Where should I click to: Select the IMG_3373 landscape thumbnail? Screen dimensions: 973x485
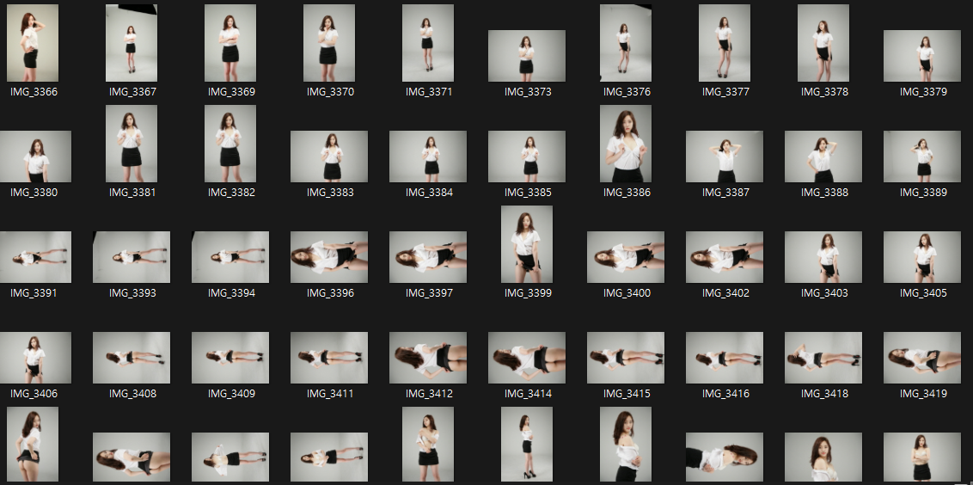pos(527,56)
